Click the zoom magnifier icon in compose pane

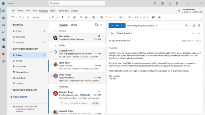pos(187,26)
